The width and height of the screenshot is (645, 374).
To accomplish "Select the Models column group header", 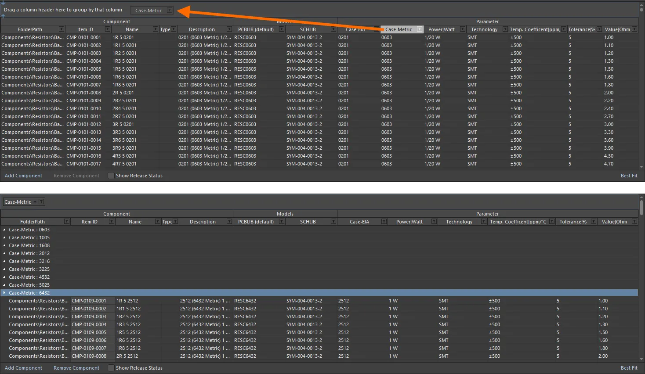I will (285, 21).
